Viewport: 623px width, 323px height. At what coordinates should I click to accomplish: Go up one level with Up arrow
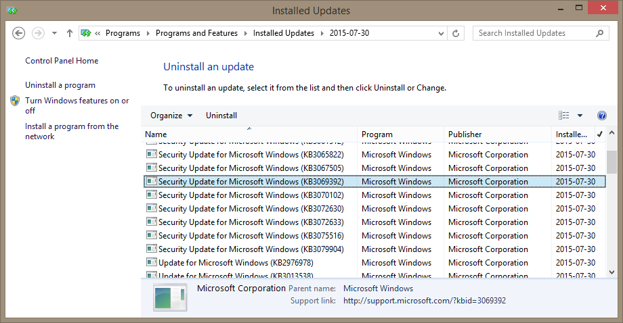pyautogui.click(x=70, y=33)
